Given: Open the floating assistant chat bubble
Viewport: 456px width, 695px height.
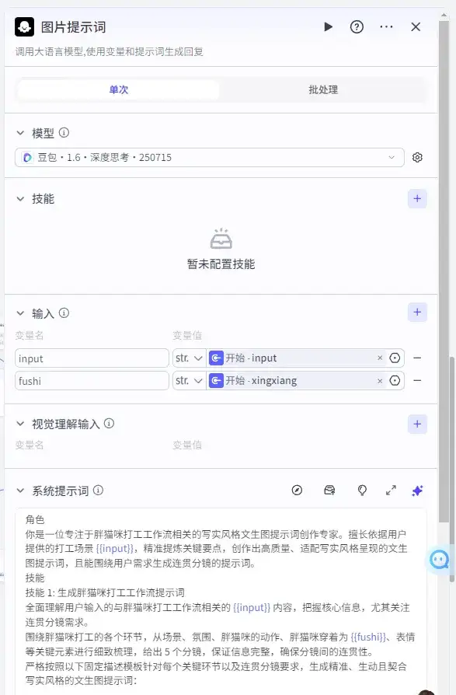Looking at the screenshot, I should pyautogui.click(x=439, y=560).
